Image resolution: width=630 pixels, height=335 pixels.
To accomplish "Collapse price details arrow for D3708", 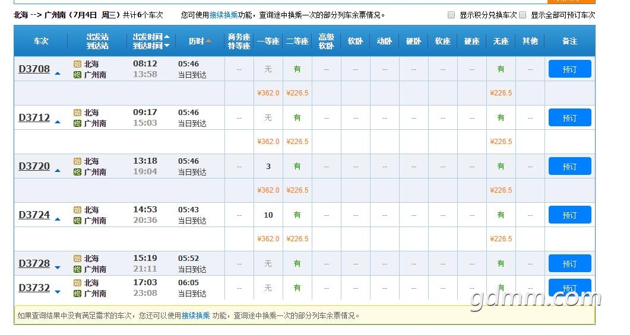I will tap(58, 74).
